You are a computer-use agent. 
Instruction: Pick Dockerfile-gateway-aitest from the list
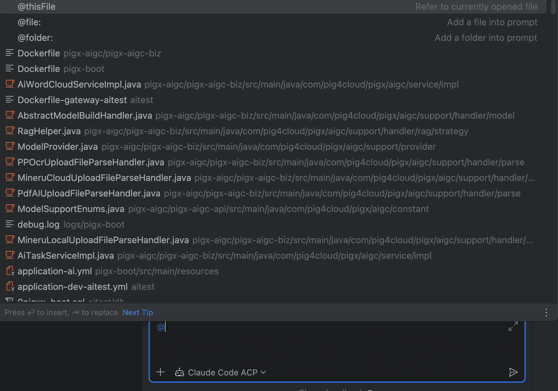click(x=72, y=100)
